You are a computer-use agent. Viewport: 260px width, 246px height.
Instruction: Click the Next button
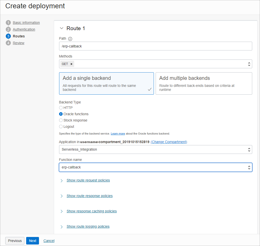(x=32, y=240)
